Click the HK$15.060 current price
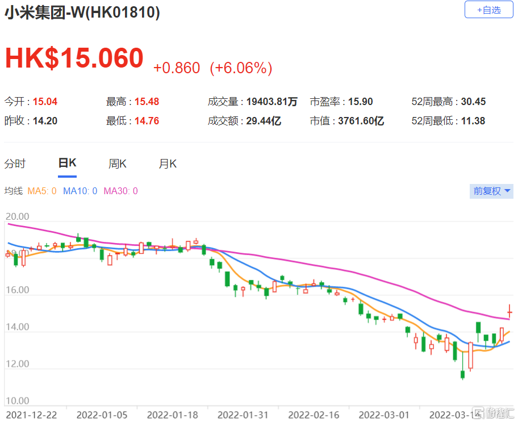The height and width of the screenshot is (423, 518). [x=74, y=58]
